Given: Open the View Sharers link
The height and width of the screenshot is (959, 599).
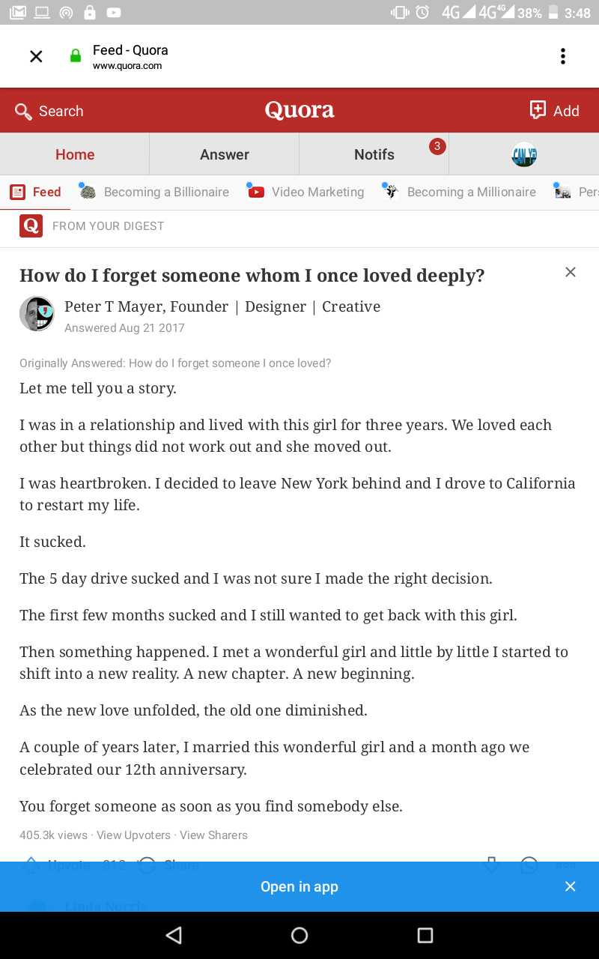Looking at the screenshot, I should pos(213,835).
